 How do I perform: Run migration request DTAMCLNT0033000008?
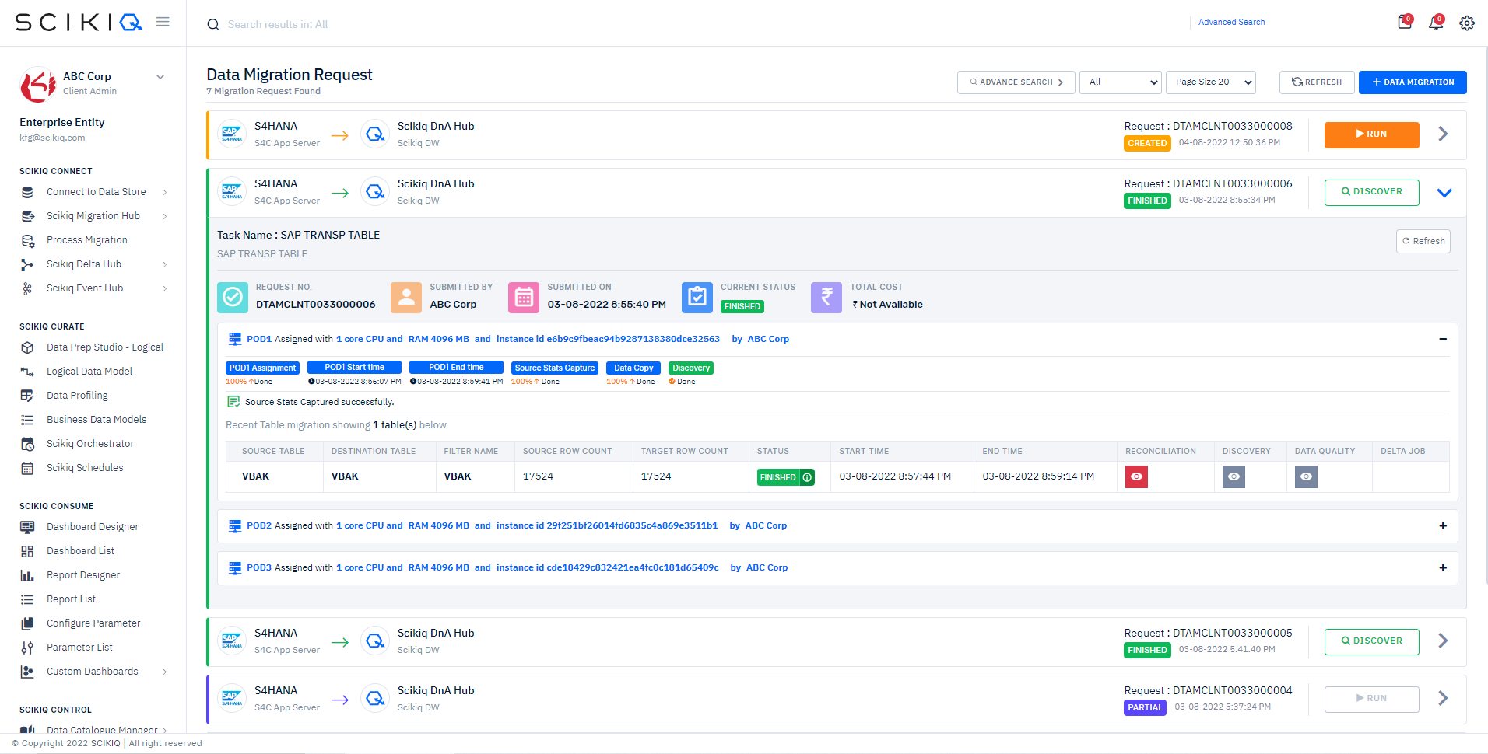(1371, 134)
